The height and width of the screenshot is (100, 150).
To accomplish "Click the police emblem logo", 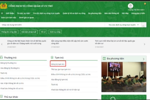I will (4, 5).
